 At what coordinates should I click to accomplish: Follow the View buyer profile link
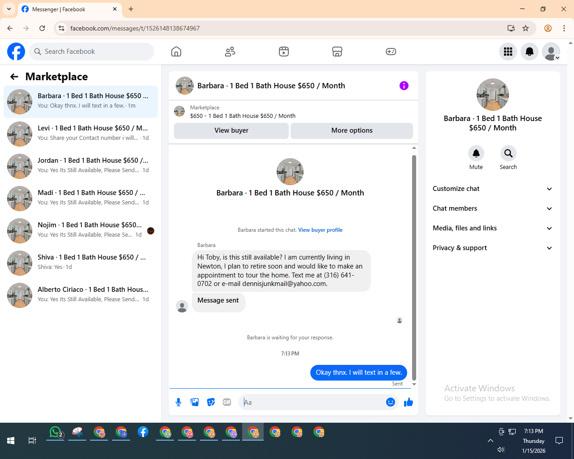tap(320, 230)
